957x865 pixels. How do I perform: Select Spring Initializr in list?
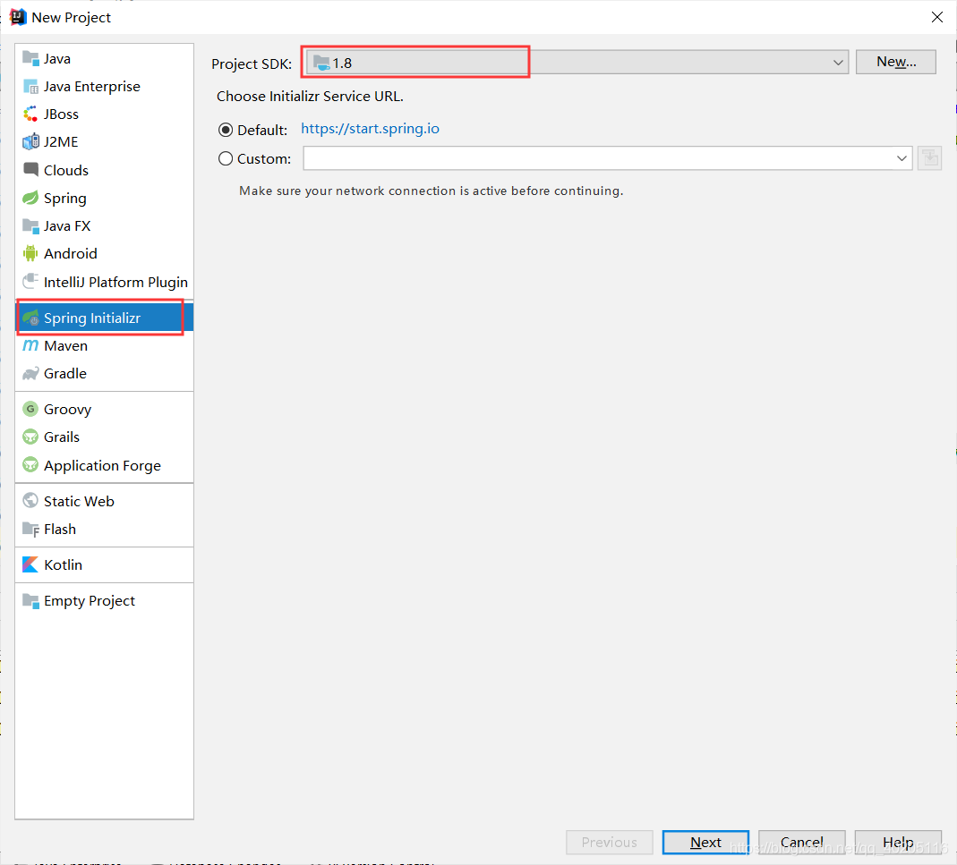[x=104, y=318]
